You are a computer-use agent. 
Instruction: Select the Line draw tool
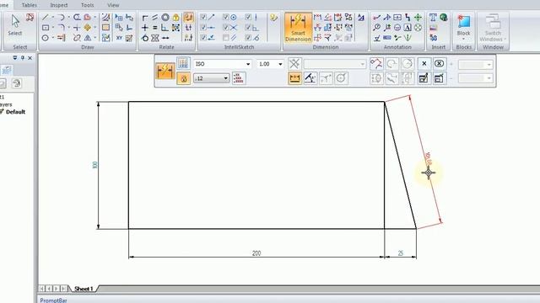pyautogui.click(x=45, y=17)
